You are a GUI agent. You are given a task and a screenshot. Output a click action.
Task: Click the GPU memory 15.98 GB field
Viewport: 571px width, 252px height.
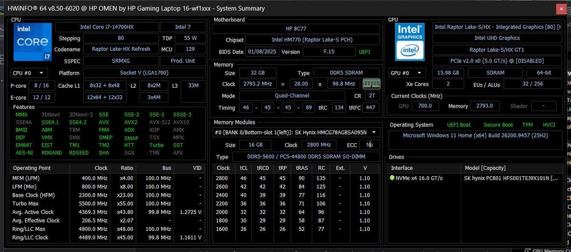448,73
